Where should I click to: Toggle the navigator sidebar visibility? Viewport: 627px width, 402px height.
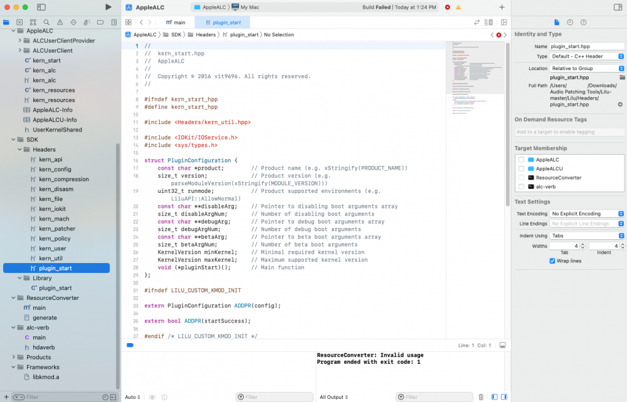click(x=41, y=7)
